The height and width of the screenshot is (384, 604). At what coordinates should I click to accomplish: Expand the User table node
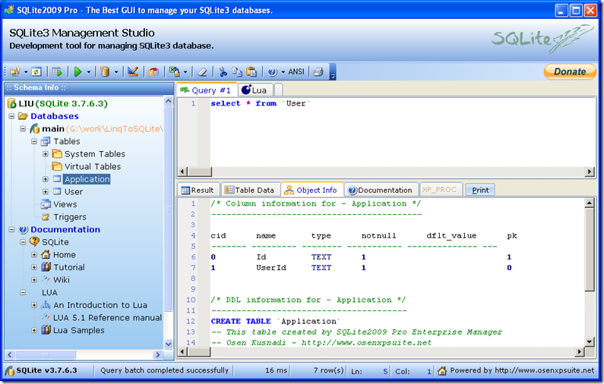click(46, 192)
